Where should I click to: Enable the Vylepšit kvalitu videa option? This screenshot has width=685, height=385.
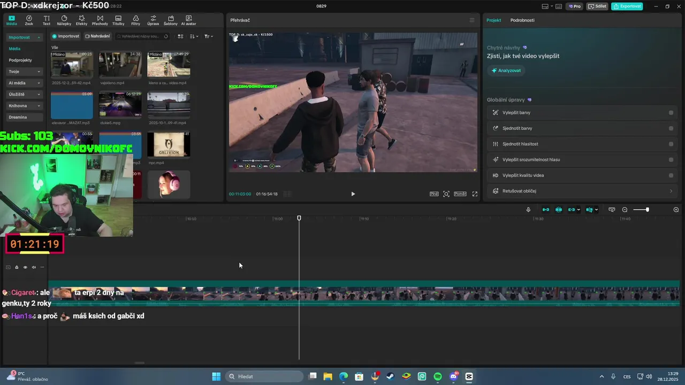click(x=671, y=175)
